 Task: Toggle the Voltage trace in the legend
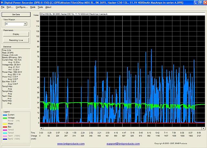(11, 117)
